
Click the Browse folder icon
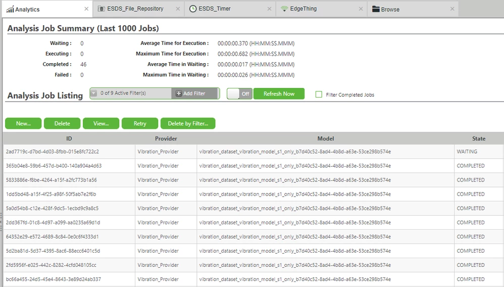376,9
